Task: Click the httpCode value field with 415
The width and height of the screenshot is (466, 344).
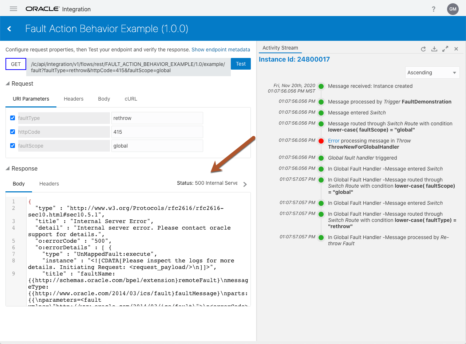Action: pos(157,132)
